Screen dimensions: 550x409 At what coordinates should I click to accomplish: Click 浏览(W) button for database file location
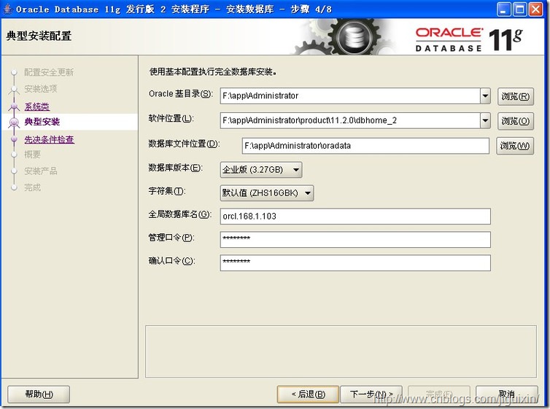point(515,146)
